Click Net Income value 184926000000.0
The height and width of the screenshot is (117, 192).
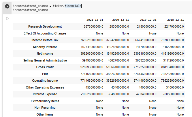click(x=118, y=53)
